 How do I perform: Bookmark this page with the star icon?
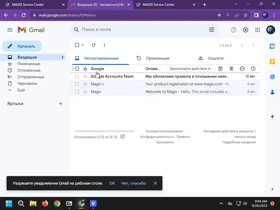click(246, 15)
